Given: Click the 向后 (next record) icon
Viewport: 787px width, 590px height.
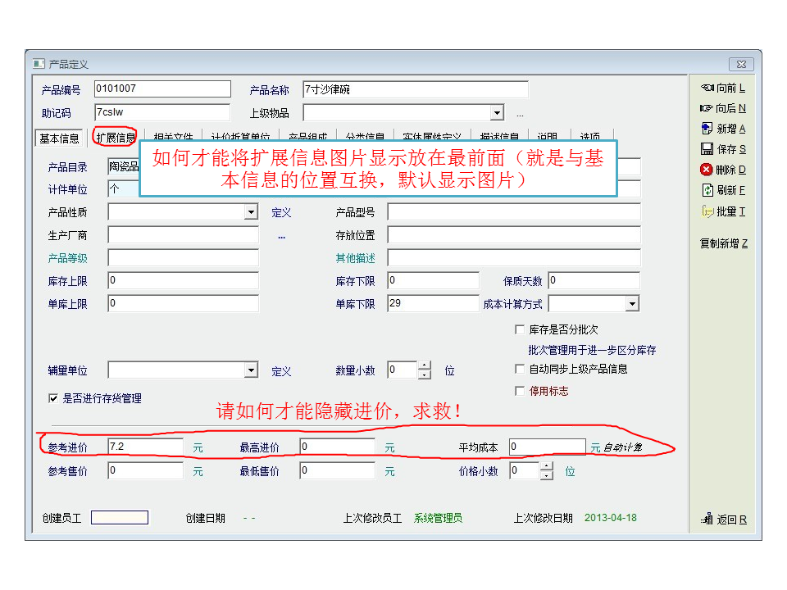Looking at the screenshot, I should (707, 108).
